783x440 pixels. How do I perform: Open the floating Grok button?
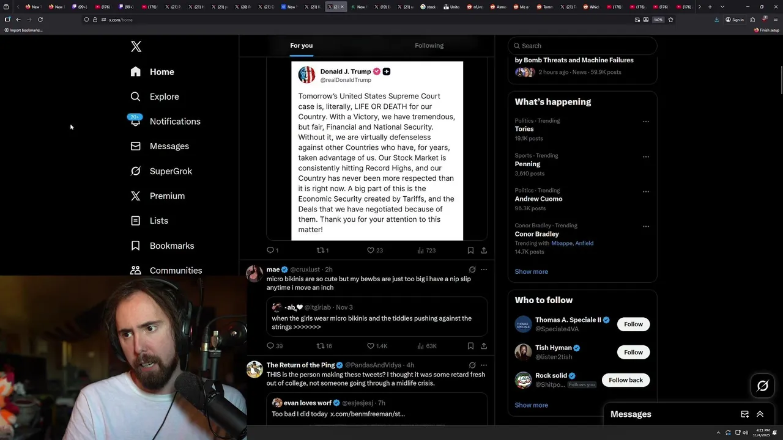click(763, 386)
